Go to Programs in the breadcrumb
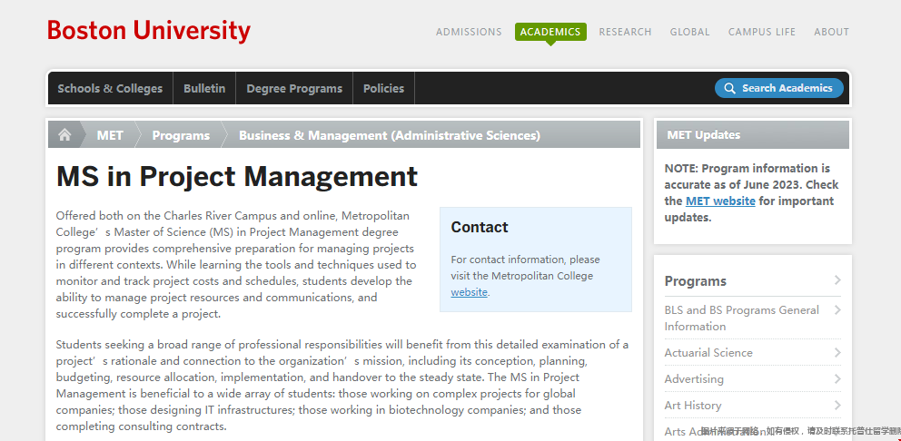Screen dimensions: 901x441 tap(181, 135)
